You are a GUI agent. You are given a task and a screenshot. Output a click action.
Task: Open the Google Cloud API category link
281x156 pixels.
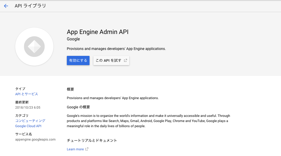pyautogui.click(x=28, y=126)
